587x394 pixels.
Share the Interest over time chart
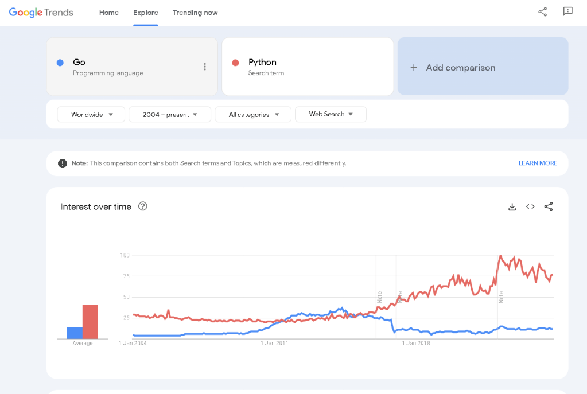(549, 206)
